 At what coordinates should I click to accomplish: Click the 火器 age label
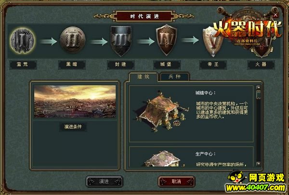[261, 65]
